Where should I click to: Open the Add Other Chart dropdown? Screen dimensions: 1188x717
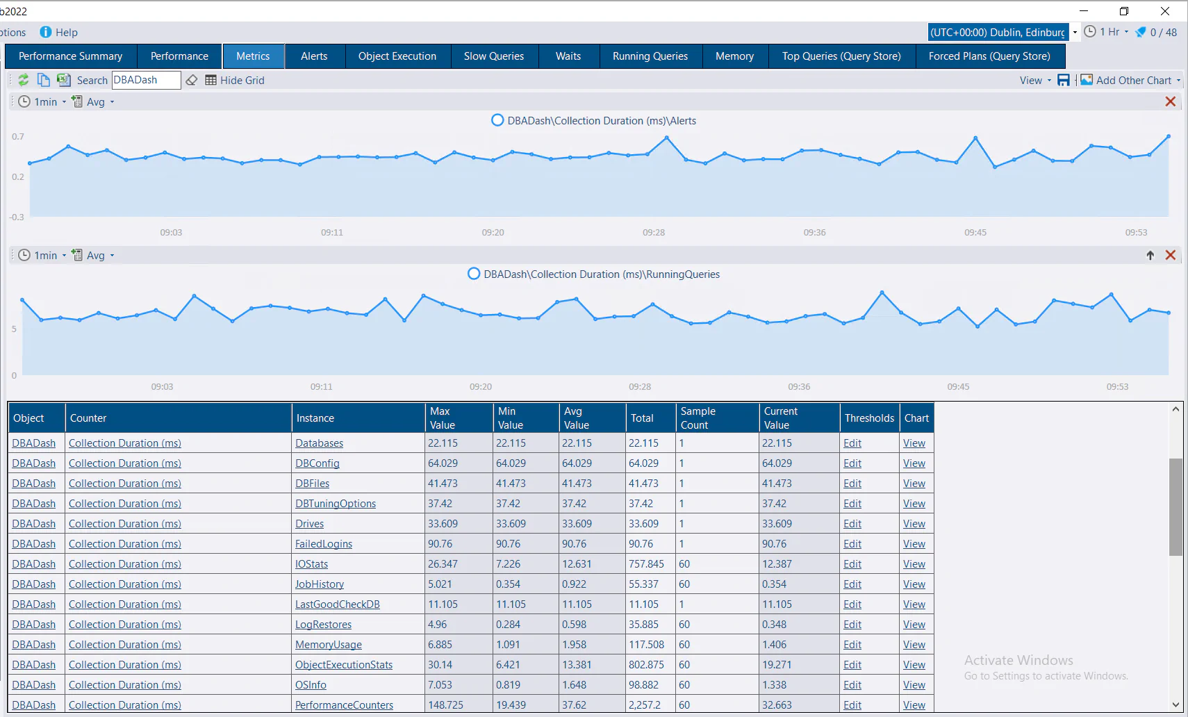click(1178, 81)
